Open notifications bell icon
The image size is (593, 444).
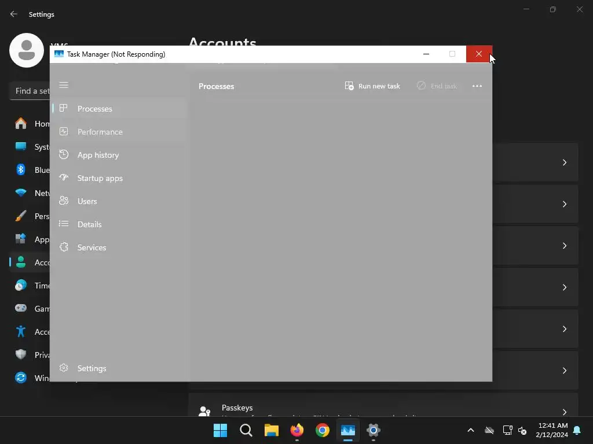(577, 430)
